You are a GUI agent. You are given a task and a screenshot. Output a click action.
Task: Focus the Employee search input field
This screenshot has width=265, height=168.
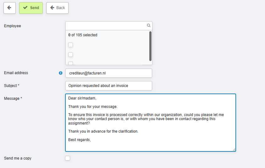pos(106,26)
